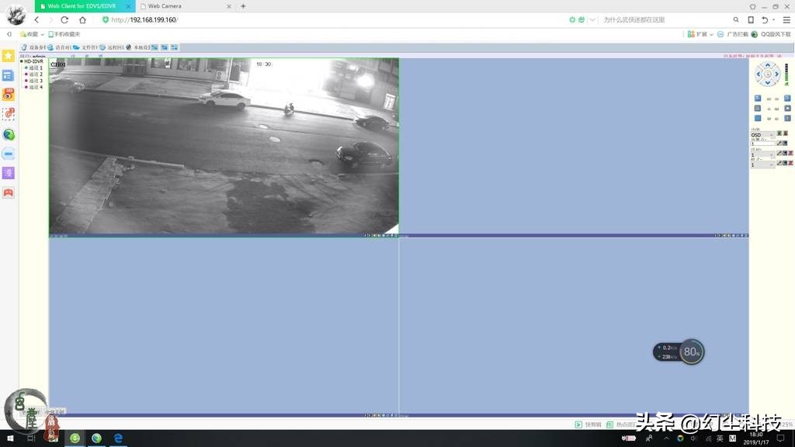Open the 收藏 favorites dropdown
Viewport: 795px width, 447px height.
tap(32, 34)
